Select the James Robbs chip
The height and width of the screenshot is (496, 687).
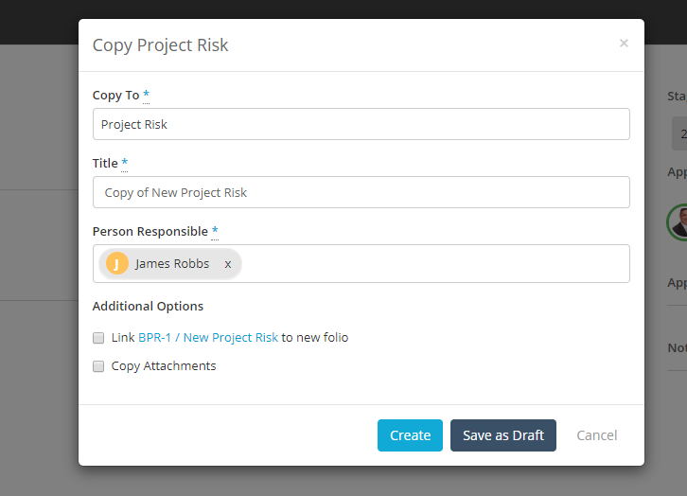click(170, 264)
